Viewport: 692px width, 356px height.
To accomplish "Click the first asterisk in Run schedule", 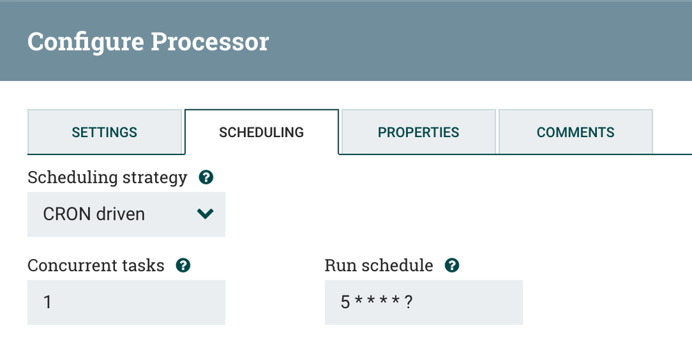I will tap(359, 301).
